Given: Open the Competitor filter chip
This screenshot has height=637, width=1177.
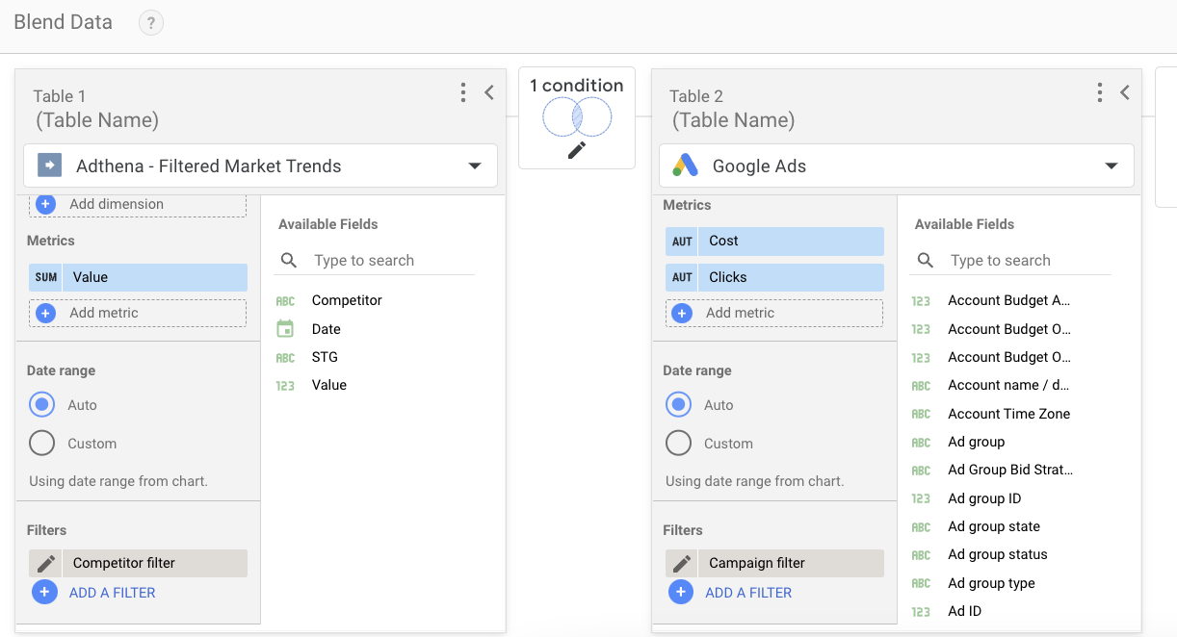Looking at the screenshot, I should coord(138,563).
